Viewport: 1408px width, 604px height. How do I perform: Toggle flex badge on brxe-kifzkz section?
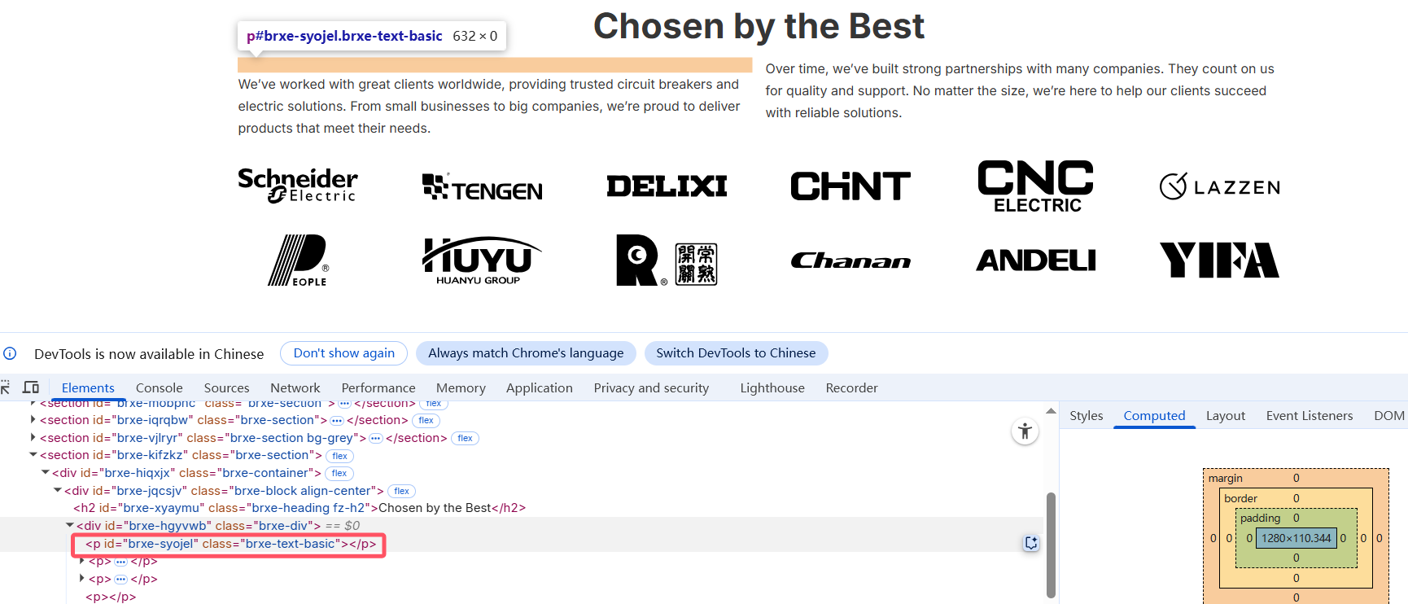point(339,456)
